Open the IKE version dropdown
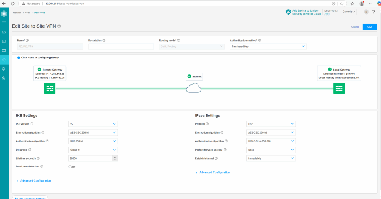Viewport: 381px width, 199px height. (x=93, y=124)
